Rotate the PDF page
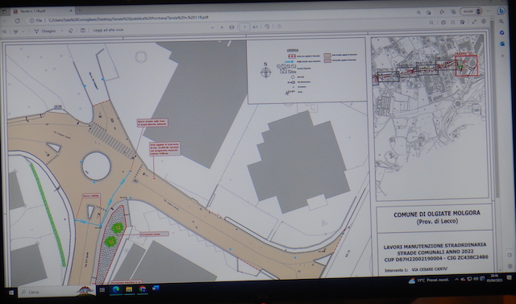Screen dimensions: 516x304 point(267,27)
